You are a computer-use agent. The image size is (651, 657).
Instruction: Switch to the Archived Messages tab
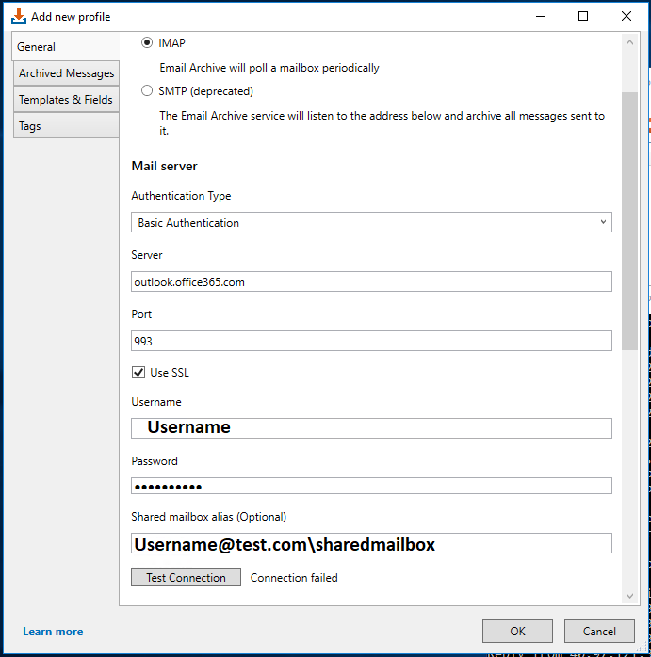point(66,73)
